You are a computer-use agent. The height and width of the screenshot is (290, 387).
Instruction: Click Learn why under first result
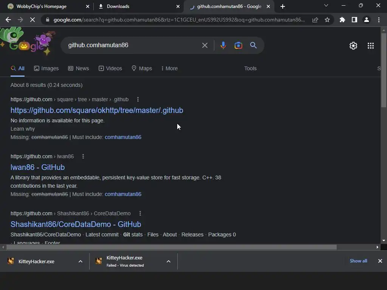(x=23, y=129)
